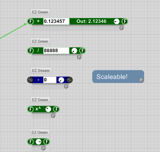The image size is (160, 152).
Task: Select the EZ Stream label
Action: tap(41, 70)
